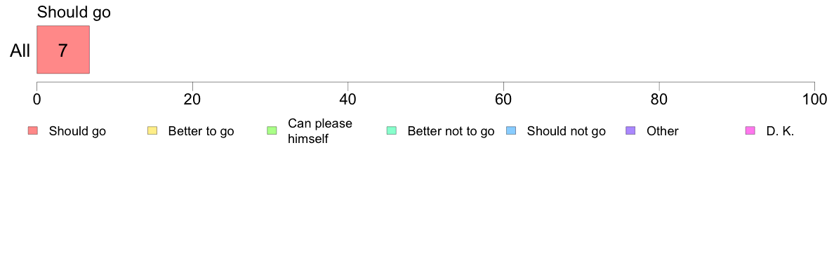
Task: Click the 100 axis tick label
Action: click(814, 100)
